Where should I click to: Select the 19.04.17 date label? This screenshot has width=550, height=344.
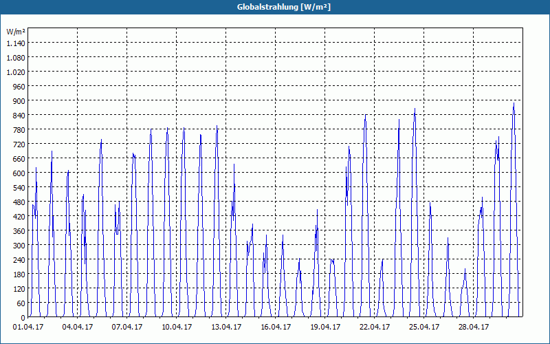point(324,327)
